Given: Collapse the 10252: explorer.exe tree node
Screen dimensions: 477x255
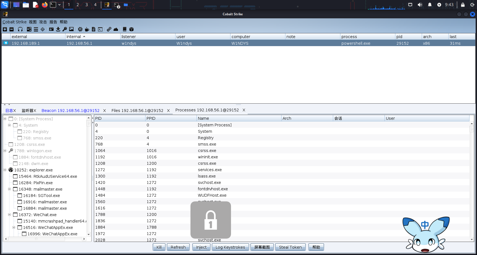Looking at the screenshot, I should 5,170.
